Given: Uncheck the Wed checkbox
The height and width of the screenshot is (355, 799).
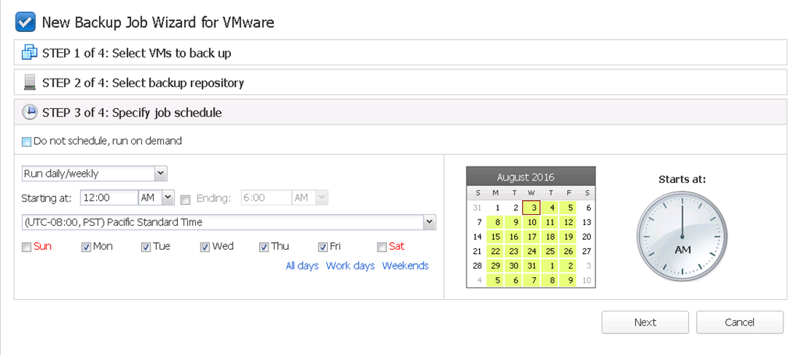Looking at the screenshot, I should [205, 248].
